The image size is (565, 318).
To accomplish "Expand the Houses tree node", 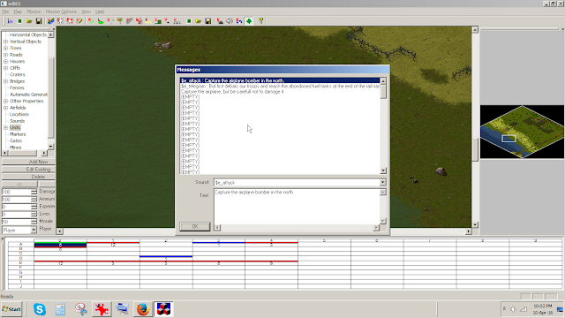I will [6, 61].
